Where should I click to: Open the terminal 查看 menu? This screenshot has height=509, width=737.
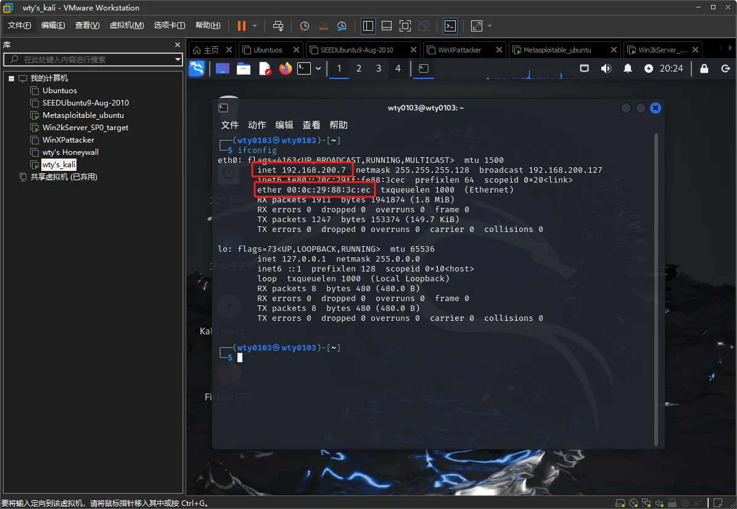[x=311, y=125]
